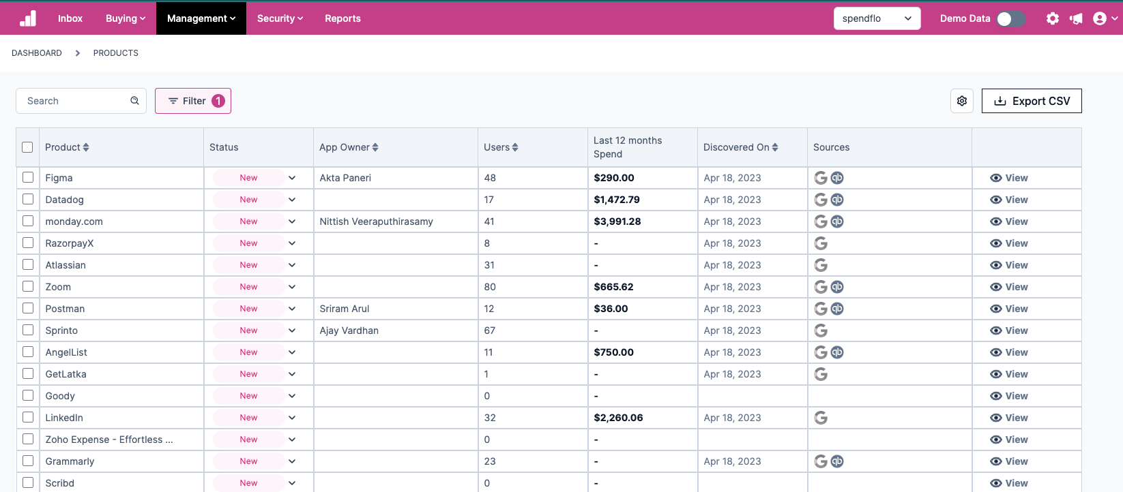Image resolution: width=1123 pixels, height=492 pixels.
Task: View the Zoom product details
Action: click(x=1009, y=287)
